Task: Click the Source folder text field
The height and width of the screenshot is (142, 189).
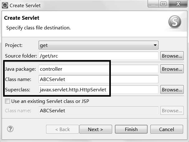Action: click(98, 56)
